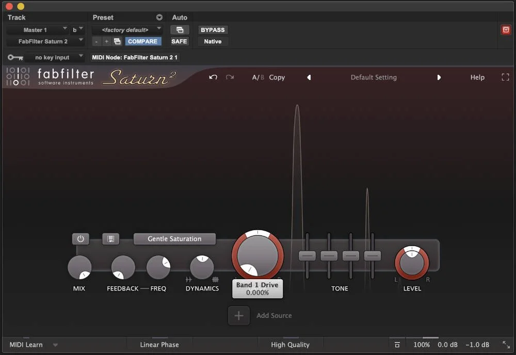Click the plus Add Source button
The width and height of the screenshot is (516, 355).
click(x=238, y=315)
